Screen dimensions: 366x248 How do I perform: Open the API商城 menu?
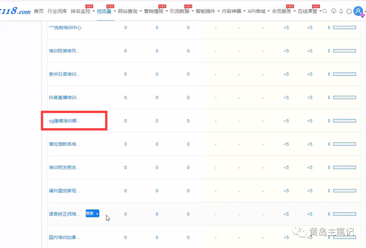coord(258,11)
